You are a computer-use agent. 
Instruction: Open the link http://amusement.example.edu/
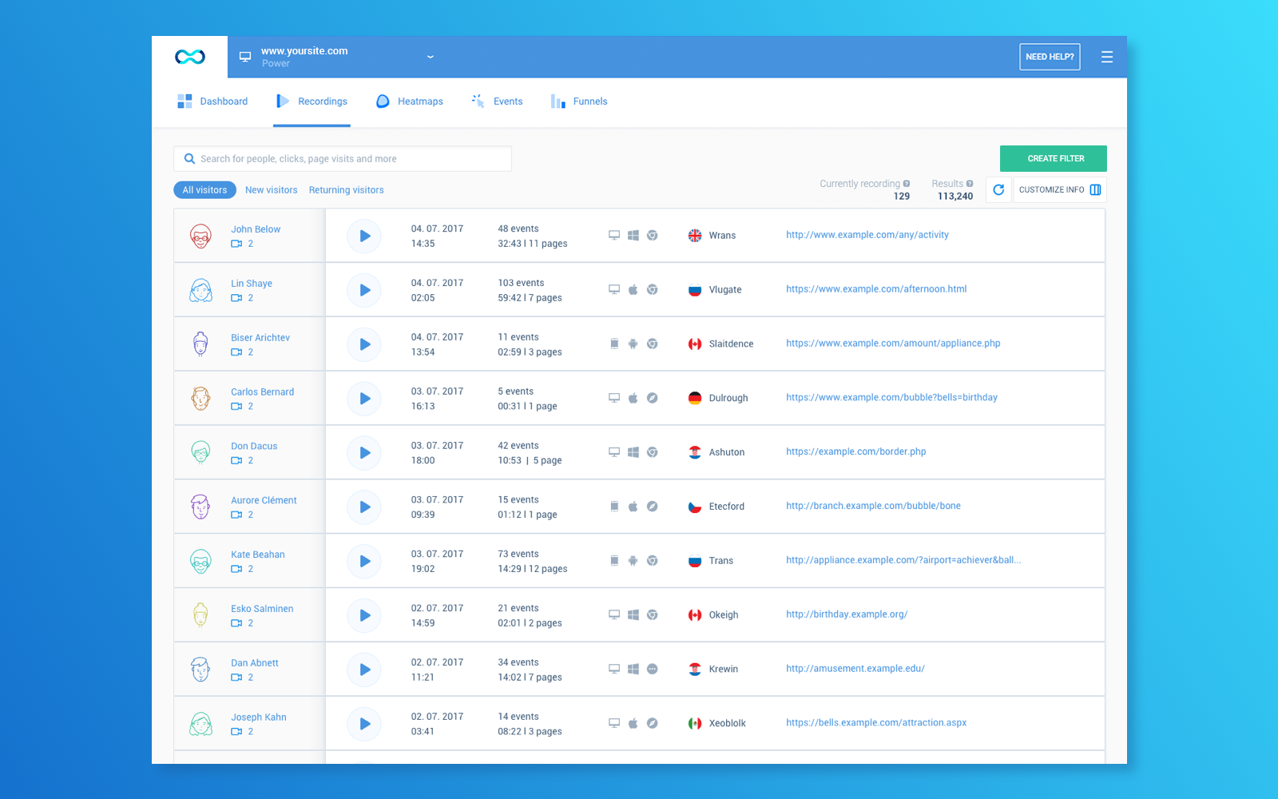855,668
